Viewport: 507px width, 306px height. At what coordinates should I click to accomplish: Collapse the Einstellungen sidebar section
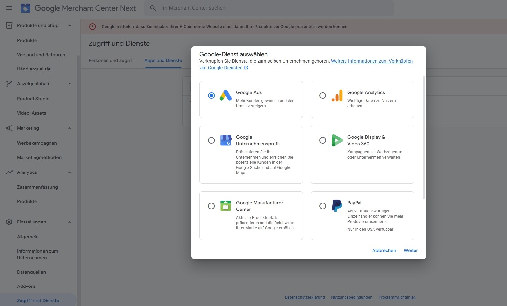pos(70,222)
